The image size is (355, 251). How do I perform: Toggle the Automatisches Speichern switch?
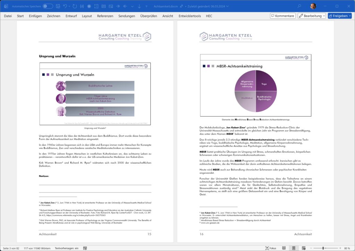48,6
